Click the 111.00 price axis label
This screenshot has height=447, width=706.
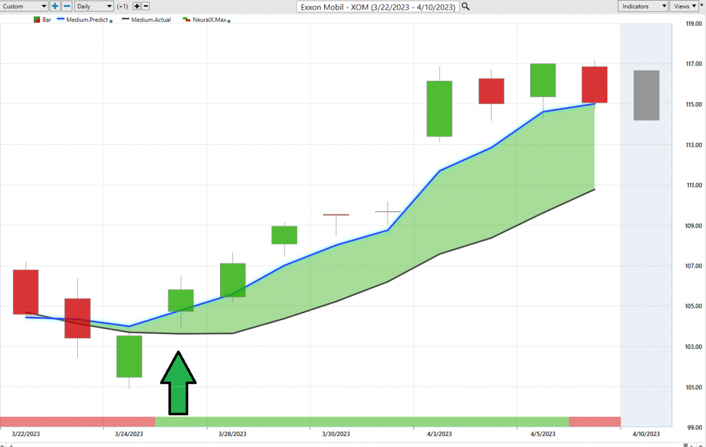coord(694,185)
